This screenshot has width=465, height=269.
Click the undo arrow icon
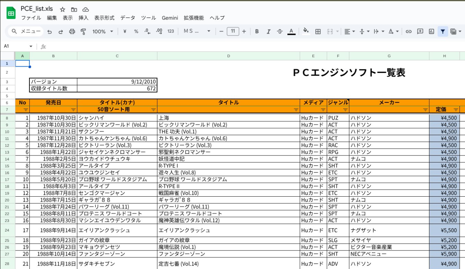click(x=50, y=31)
